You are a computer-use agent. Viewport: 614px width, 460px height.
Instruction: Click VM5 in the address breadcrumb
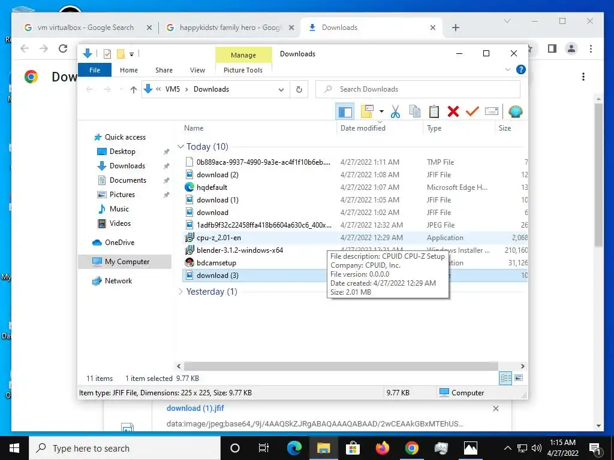173,89
